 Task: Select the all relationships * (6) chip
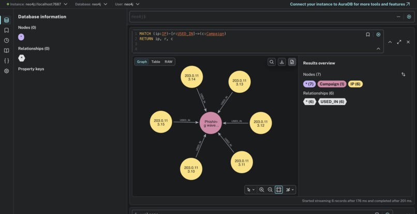click(x=309, y=102)
